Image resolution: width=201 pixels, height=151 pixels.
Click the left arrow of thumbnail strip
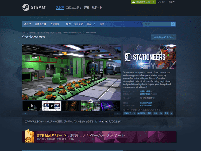[x=25, y=114]
